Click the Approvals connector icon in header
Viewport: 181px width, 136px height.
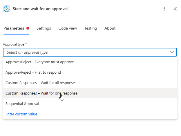tap(7, 9)
